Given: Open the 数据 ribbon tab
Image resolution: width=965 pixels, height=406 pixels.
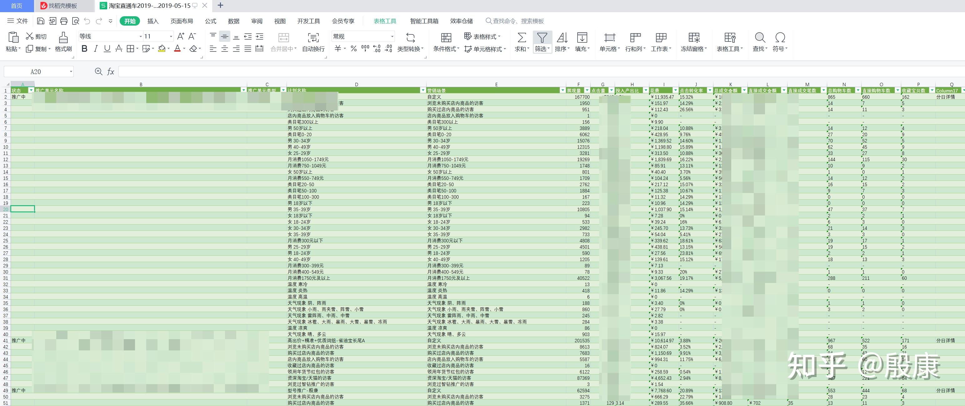Looking at the screenshot, I should (233, 21).
